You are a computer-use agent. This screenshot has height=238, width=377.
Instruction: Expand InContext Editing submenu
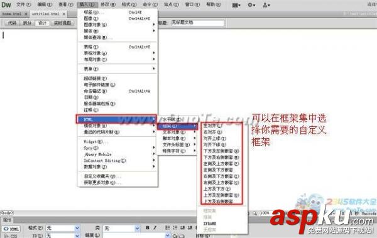point(117,160)
